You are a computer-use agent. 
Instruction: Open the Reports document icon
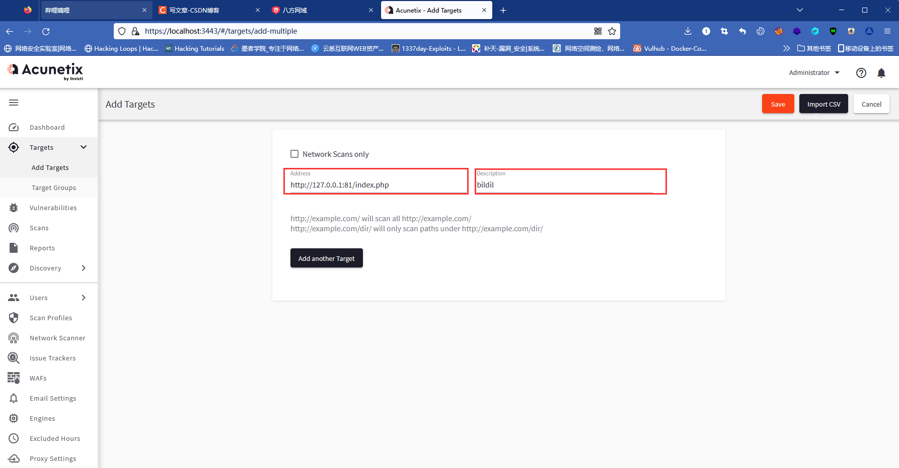point(14,248)
